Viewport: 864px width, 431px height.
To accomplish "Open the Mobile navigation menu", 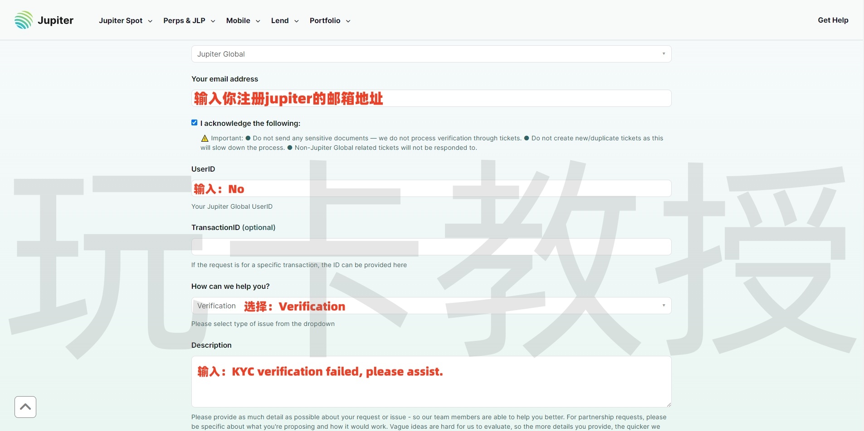I will point(243,21).
